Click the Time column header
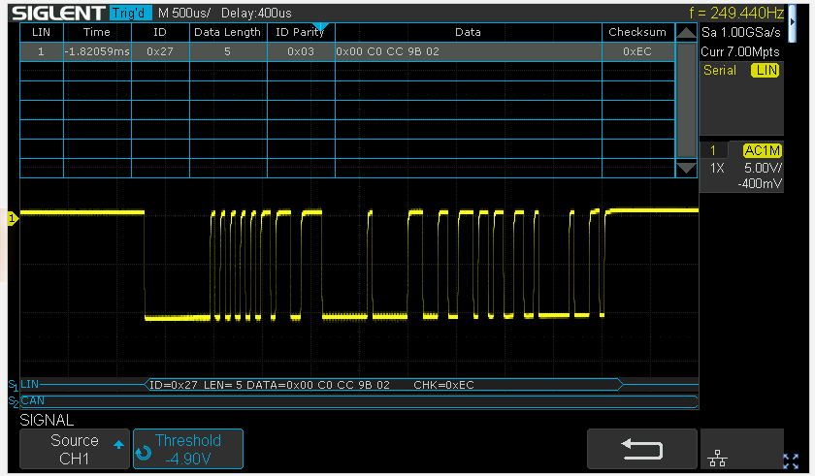This screenshot has height=476, width=815. (97, 32)
